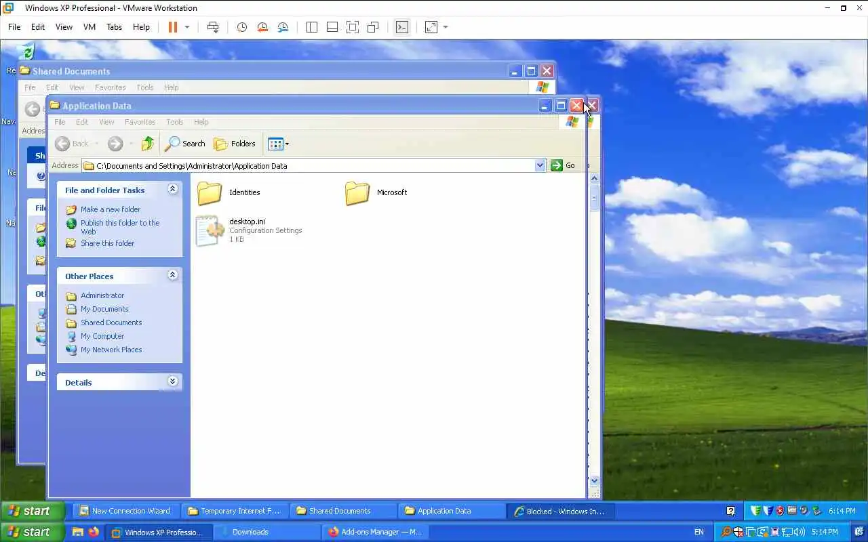Open Favorites menu in Application Data window
Viewport: 868px width, 542px height.
(x=140, y=122)
